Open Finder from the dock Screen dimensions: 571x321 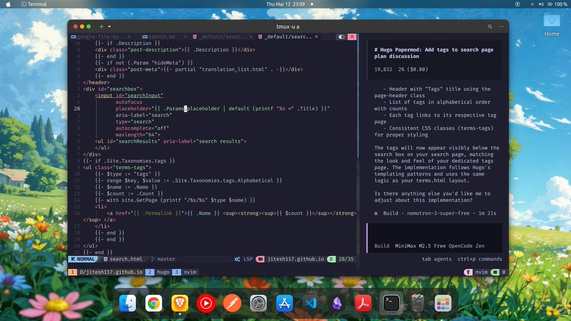tap(128, 303)
